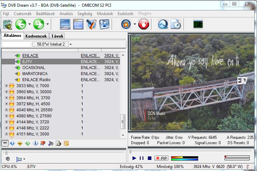Open channel info speech bubble icon

pos(35,144)
